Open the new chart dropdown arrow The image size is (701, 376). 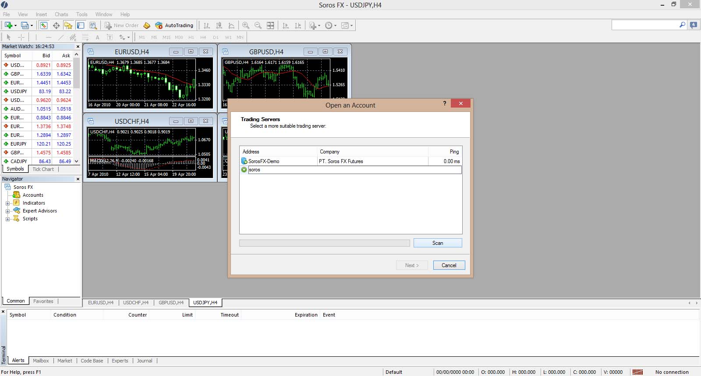click(x=16, y=25)
